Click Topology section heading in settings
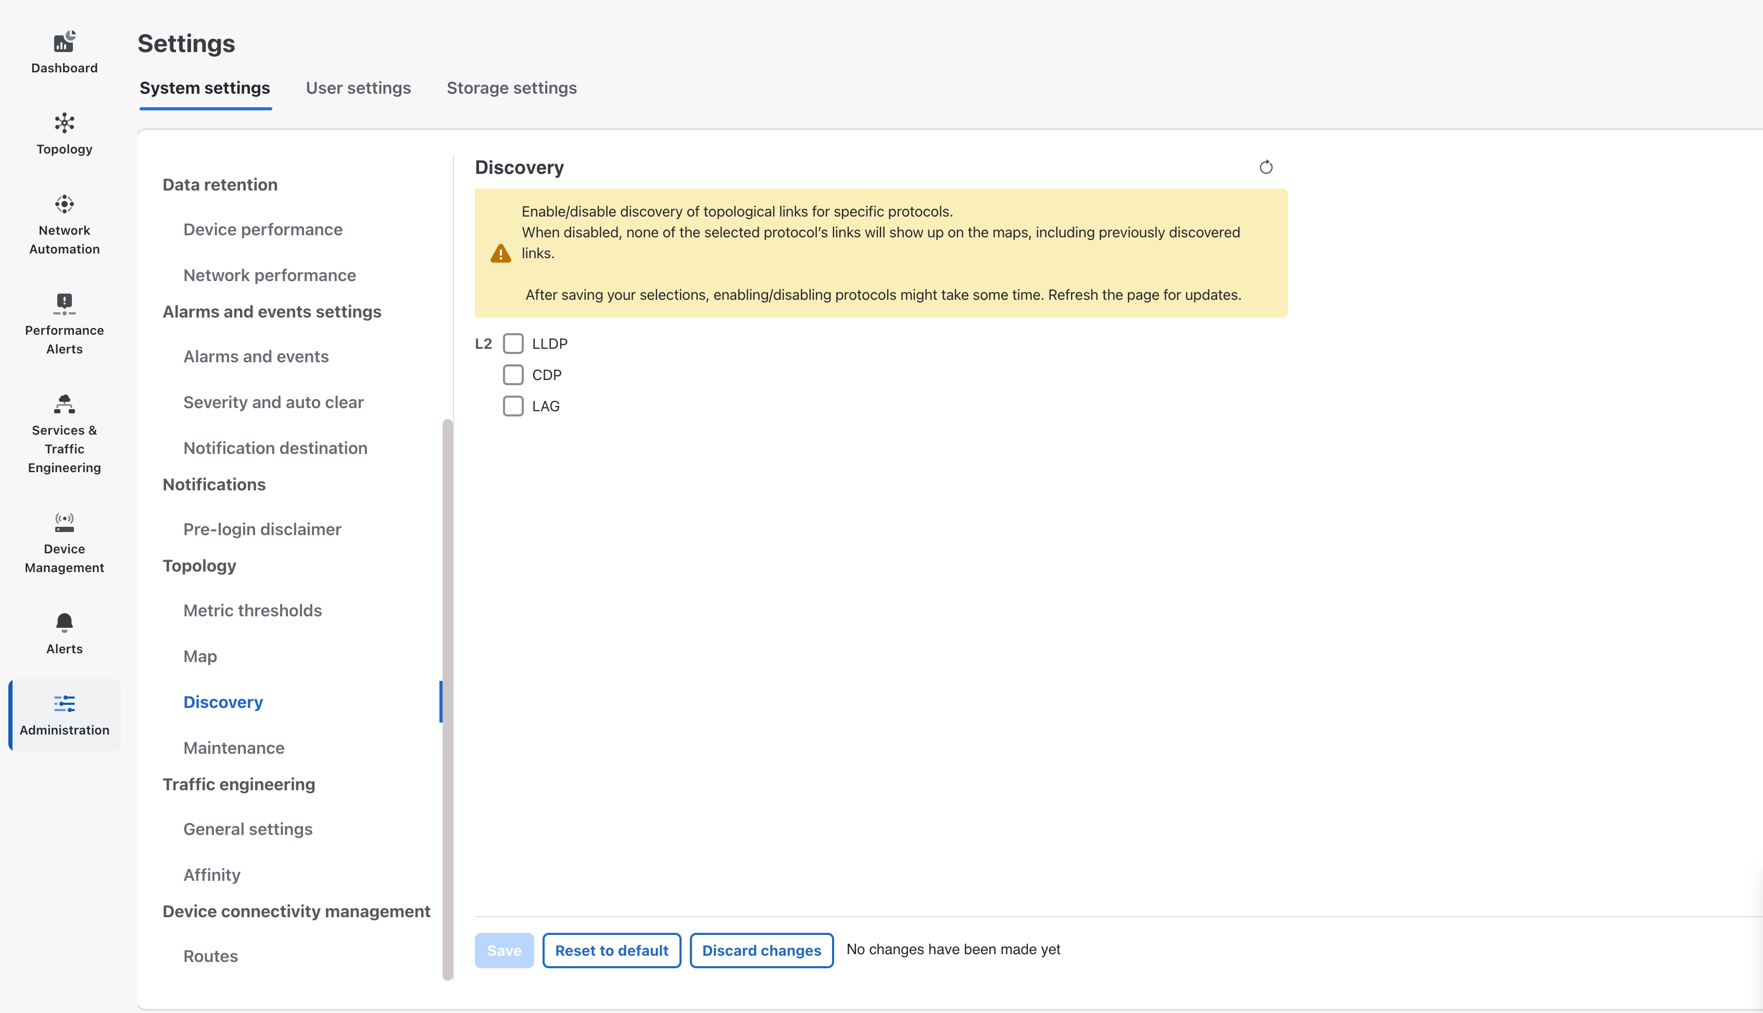The image size is (1763, 1013). coord(199,566)
